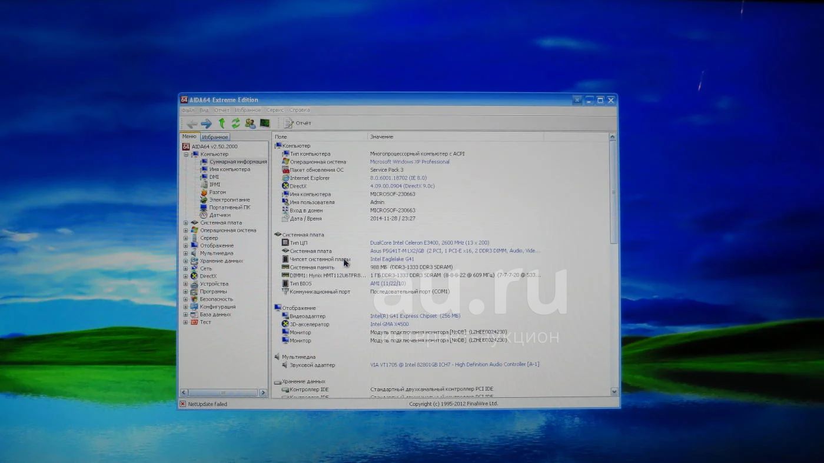Viewport: 824px width, 463px height.
Task: Select Портативный ПК in the tree
Action: click(x=230, y=208)
